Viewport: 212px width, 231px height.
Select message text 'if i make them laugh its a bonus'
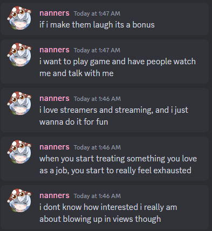[x=97, y=25]
